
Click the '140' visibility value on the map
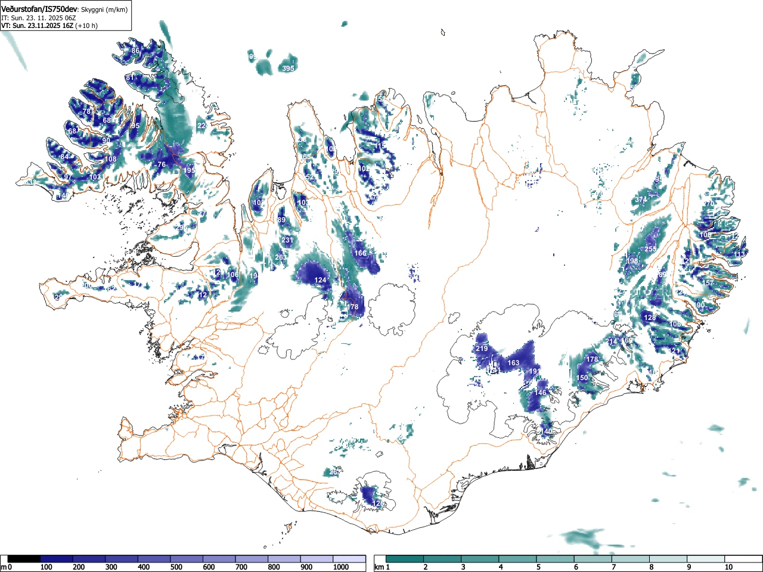547,431
